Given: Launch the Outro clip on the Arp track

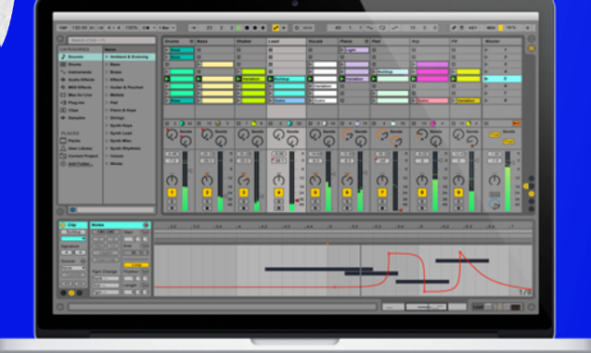Looking at the screenshot, I should point(414,101).
